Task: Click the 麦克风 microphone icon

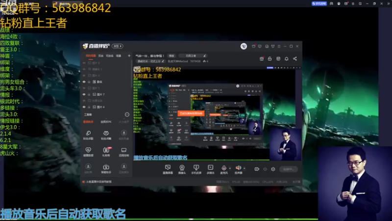Action: pos(224,168)
